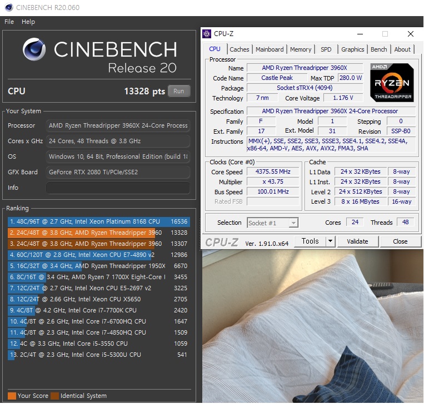Close the CPU-Z window with X

point(411,34)
